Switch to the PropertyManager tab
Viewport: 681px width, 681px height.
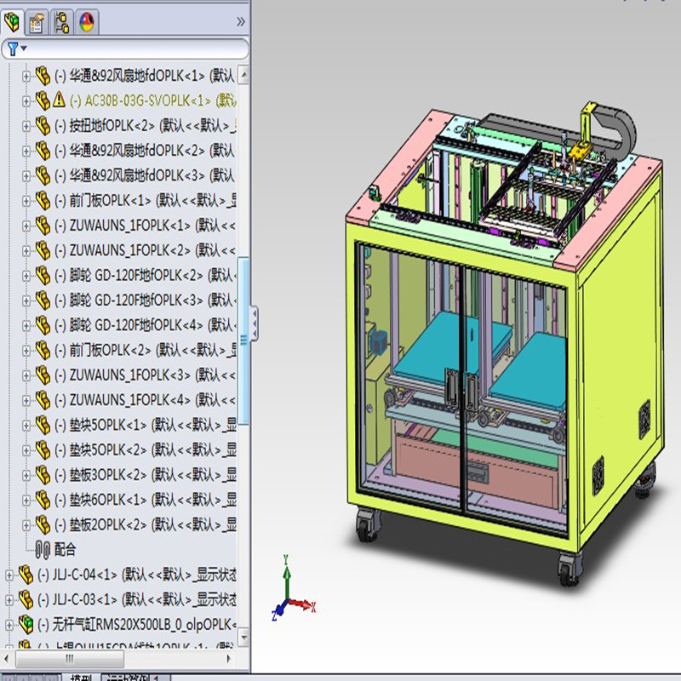coord(37,22)
